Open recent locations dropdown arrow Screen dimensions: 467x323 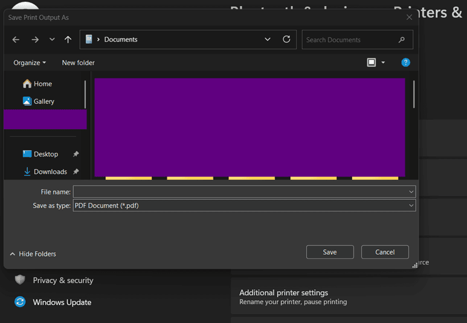coord(52,39)
